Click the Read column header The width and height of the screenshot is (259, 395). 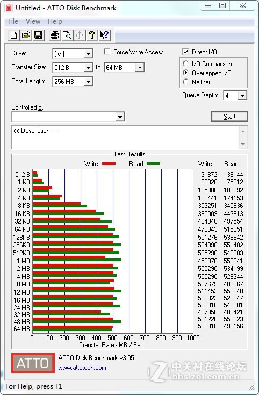(231, 164)
